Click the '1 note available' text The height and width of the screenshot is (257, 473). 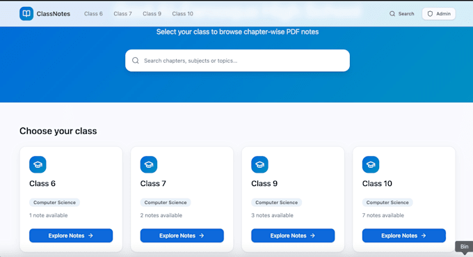coord(48,215)
